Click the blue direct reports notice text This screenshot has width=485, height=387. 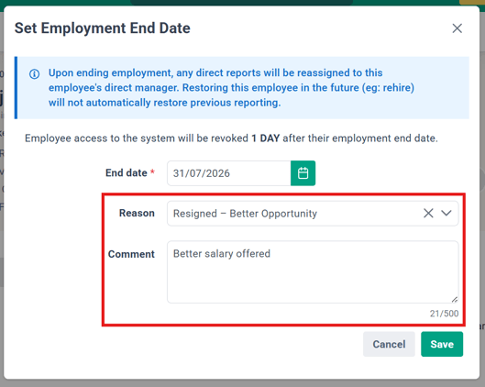coord(231,87)
